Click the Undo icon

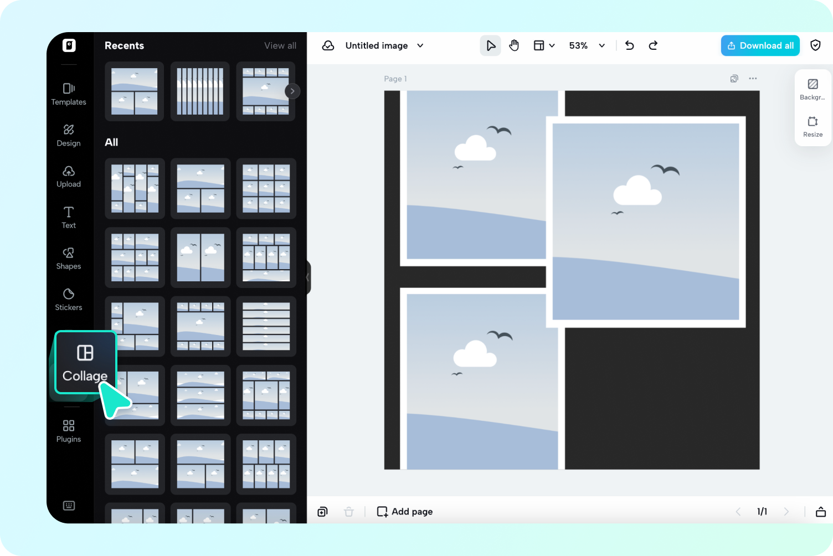tap(629, 45)
